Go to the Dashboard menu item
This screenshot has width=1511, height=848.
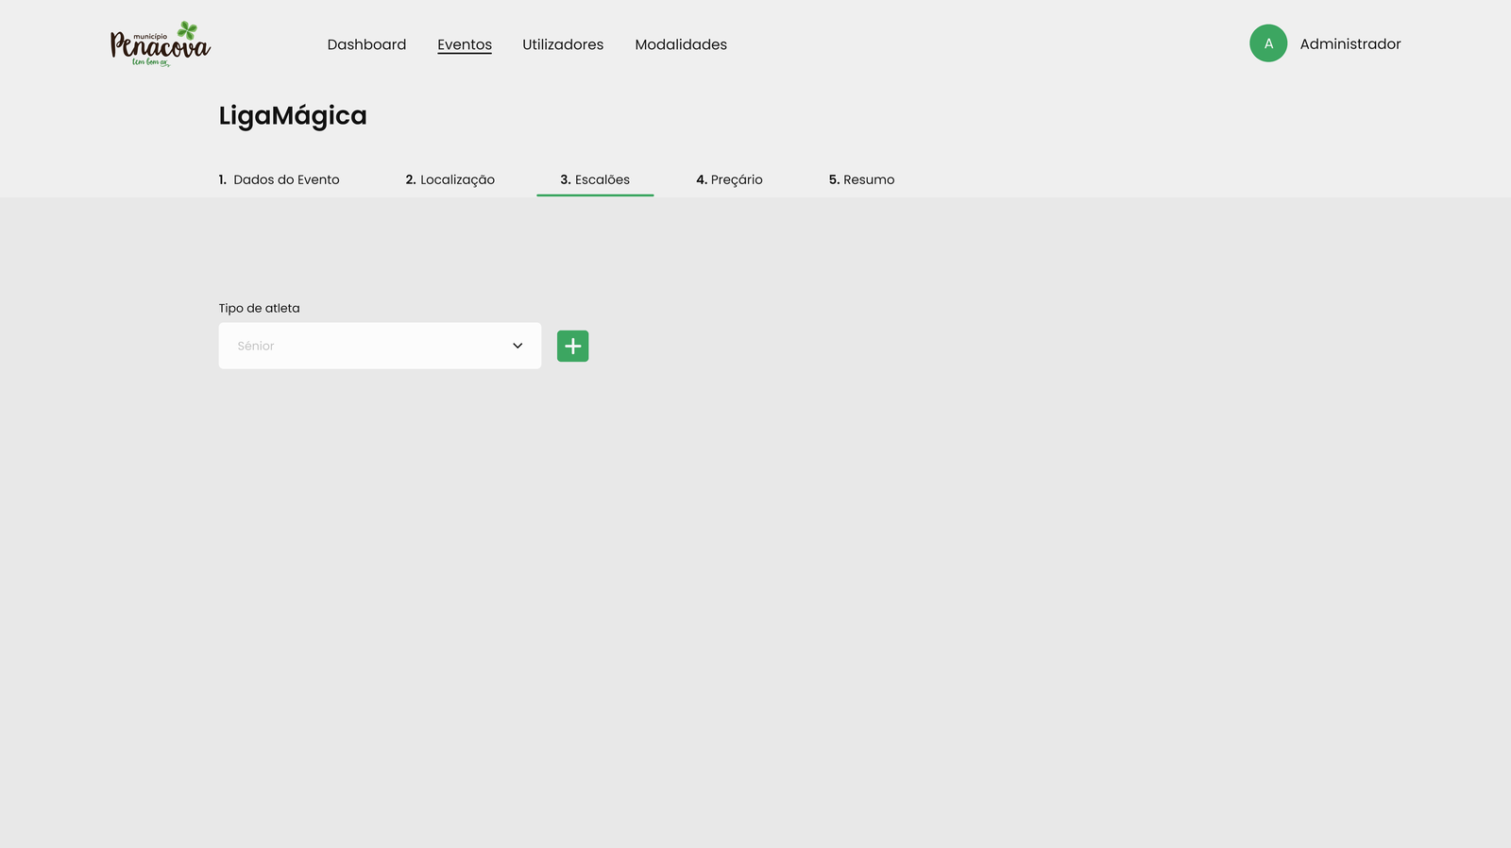366,44
